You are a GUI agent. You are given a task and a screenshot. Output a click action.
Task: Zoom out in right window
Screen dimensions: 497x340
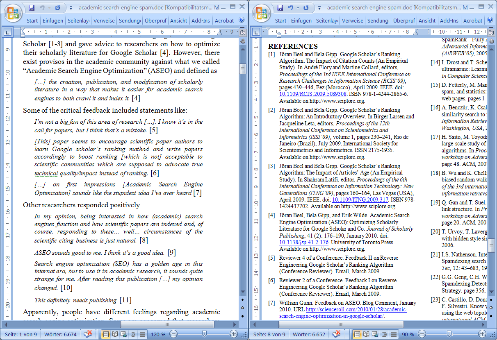point(422,334)
